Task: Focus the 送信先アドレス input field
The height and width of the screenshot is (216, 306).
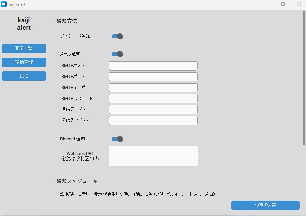Action: 153,120
